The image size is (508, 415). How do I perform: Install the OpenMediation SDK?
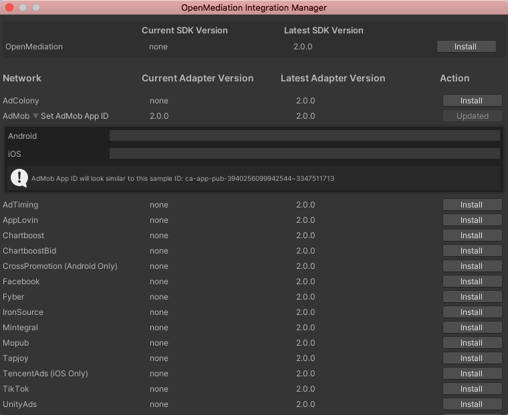coord(466,47)
